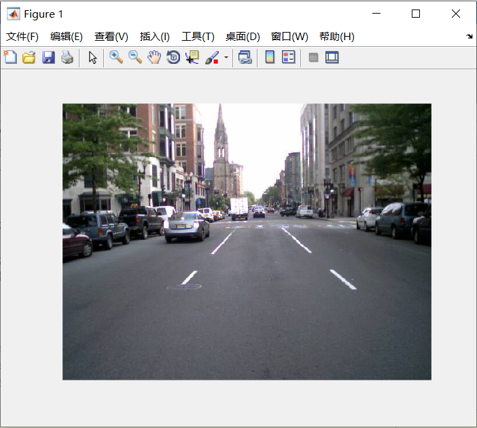Print the figure using printer icon
477x428 pixels.
67,57
